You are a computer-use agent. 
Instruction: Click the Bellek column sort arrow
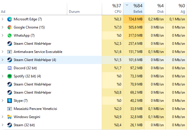click(x=127, y=5)
